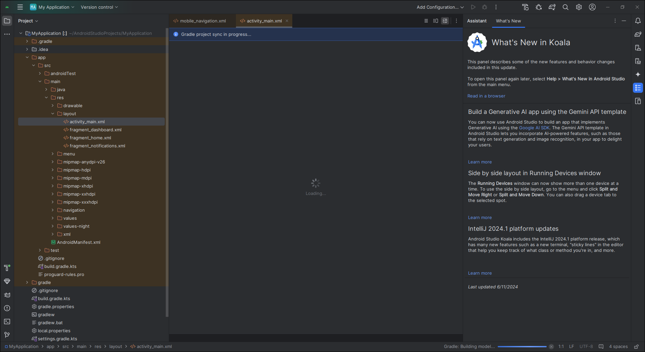This screenshot has height=352, width=645.
Task: Click Learn more under IntelliJ platform updates
Action: [x=480, y=273]
